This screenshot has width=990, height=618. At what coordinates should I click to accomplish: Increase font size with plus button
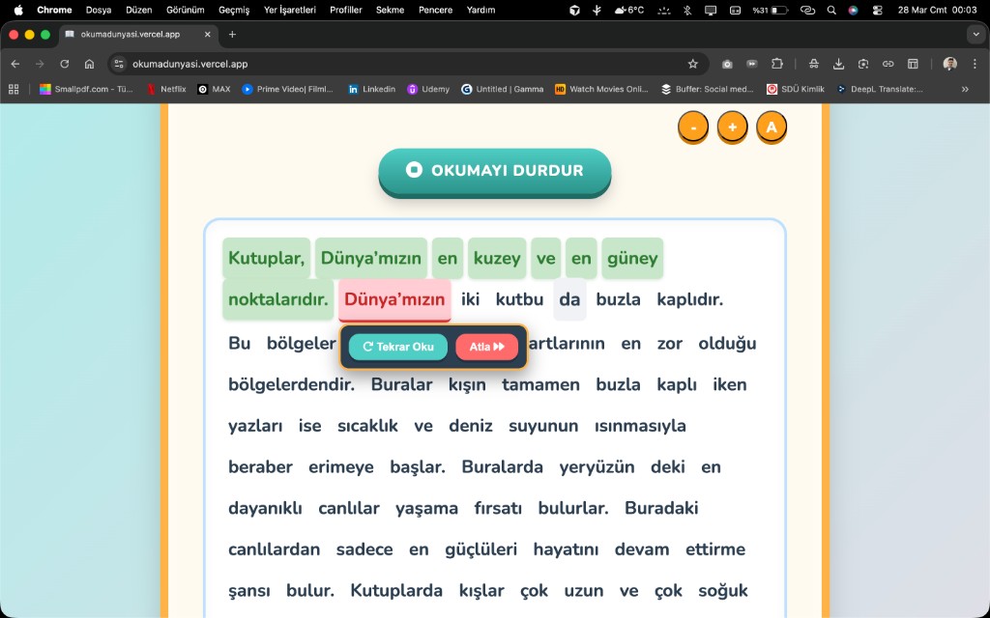coord(732,127)
